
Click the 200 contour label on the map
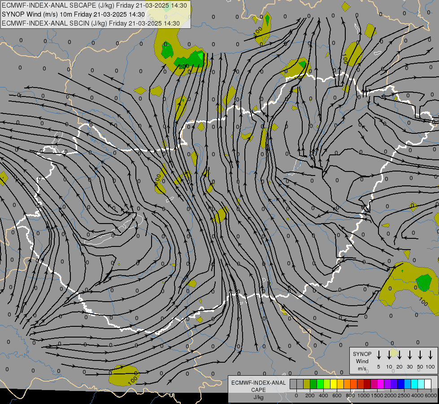(x=184, y=66)
